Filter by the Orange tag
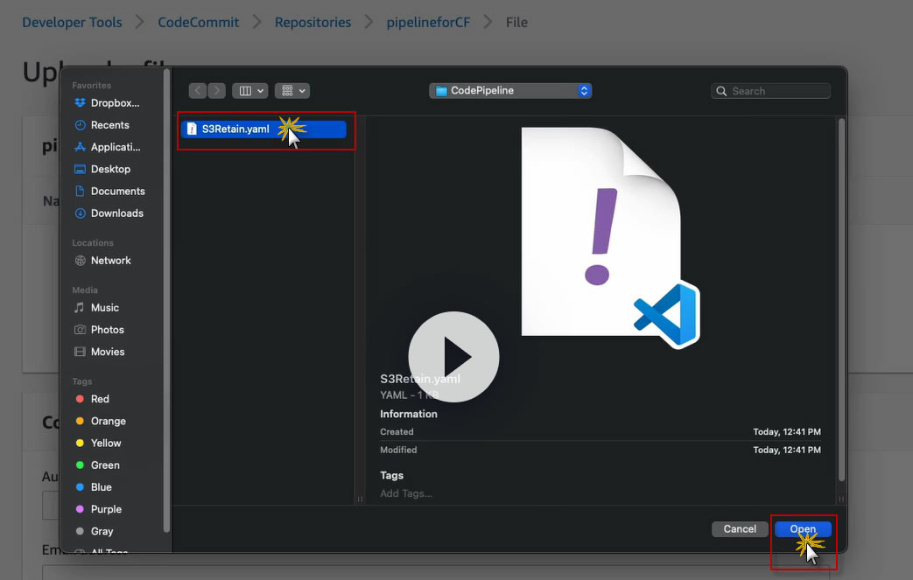 (101, 421)
